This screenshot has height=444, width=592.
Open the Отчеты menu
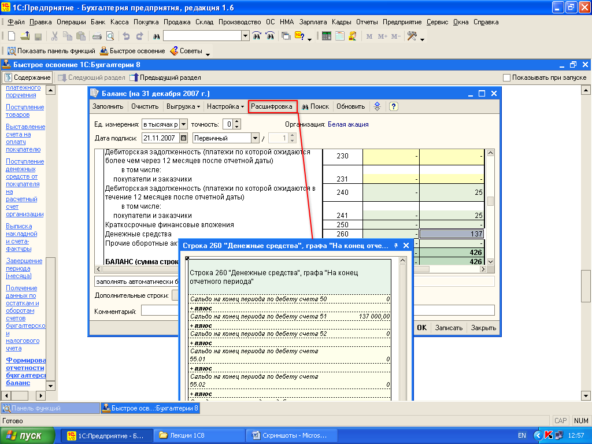coord(367,22)
